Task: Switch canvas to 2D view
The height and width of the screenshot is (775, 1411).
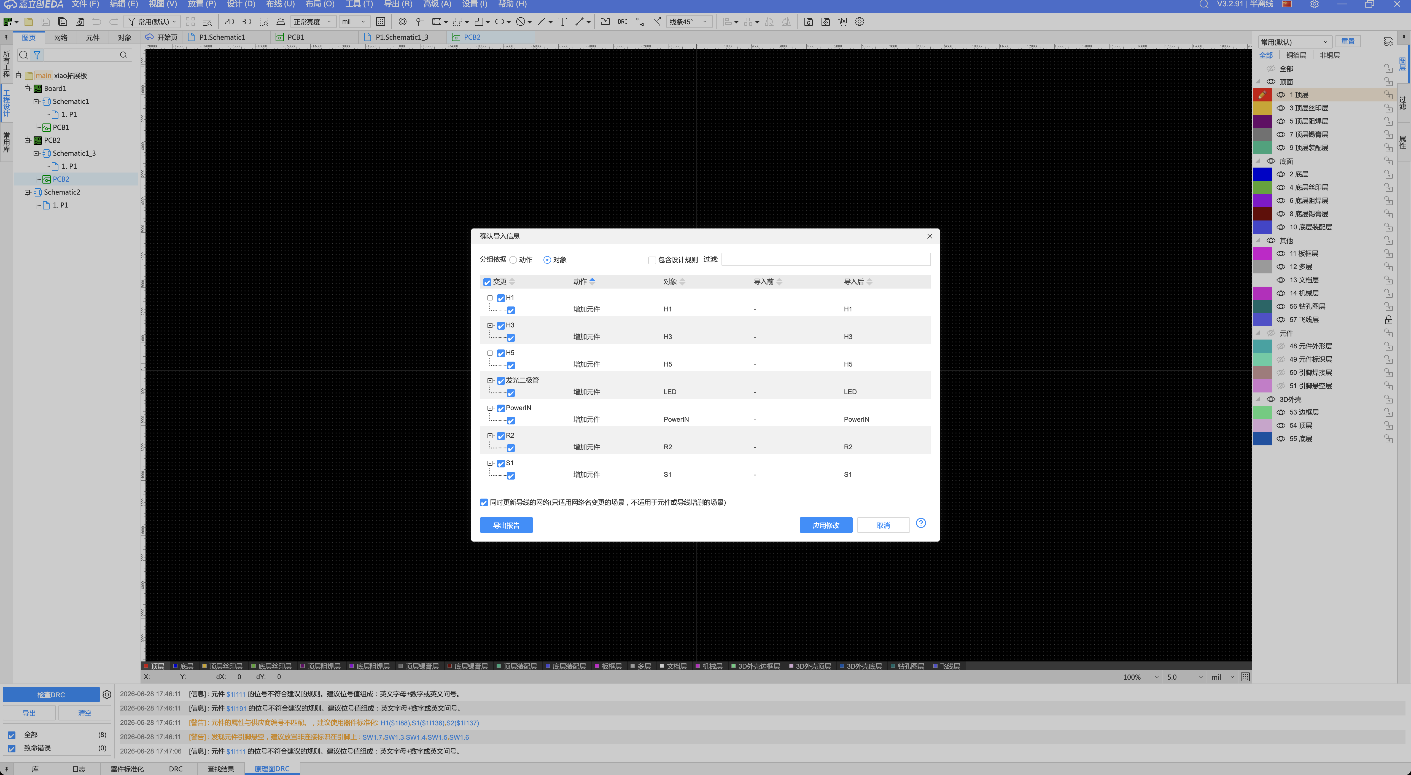Action: coord(229,22)
